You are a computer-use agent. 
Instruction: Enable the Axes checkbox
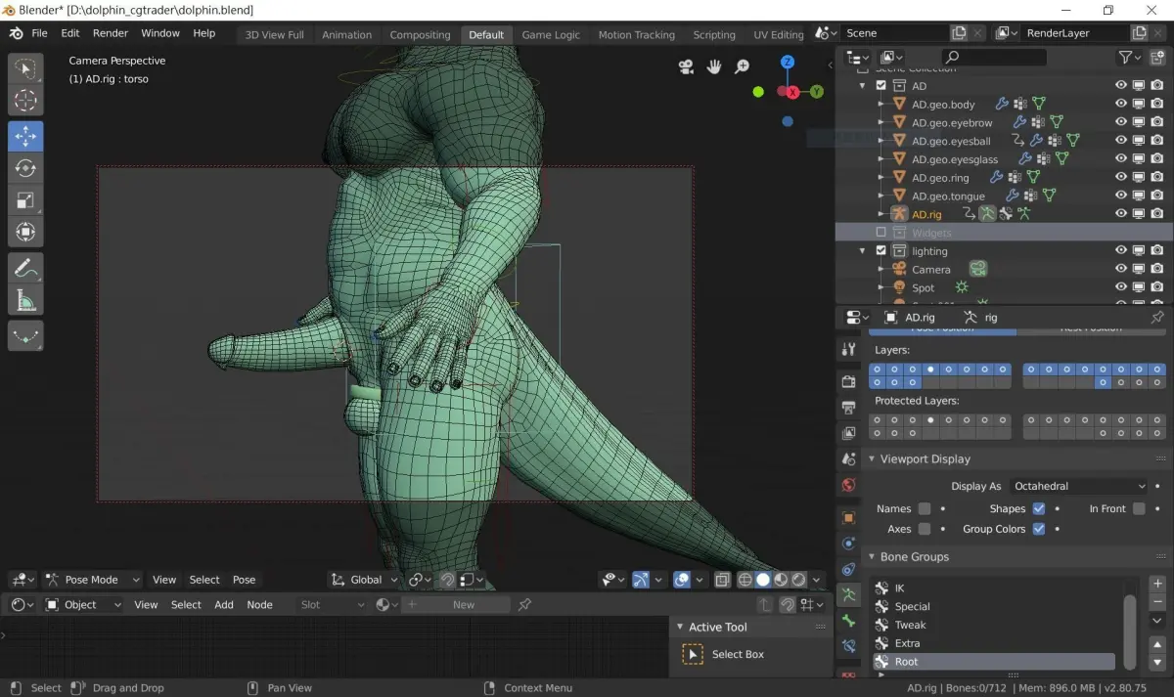924,529
